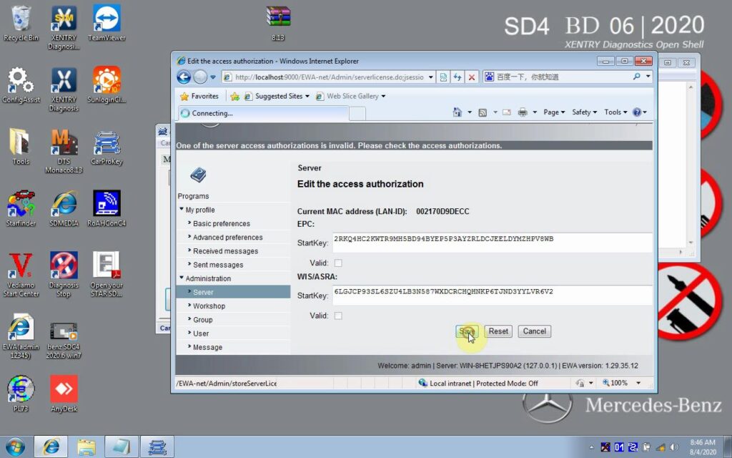
Task: Click Internet Explorer in the taskbar
Action: pos(51,447)
